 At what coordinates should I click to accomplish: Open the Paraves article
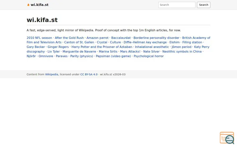(62, 56)
